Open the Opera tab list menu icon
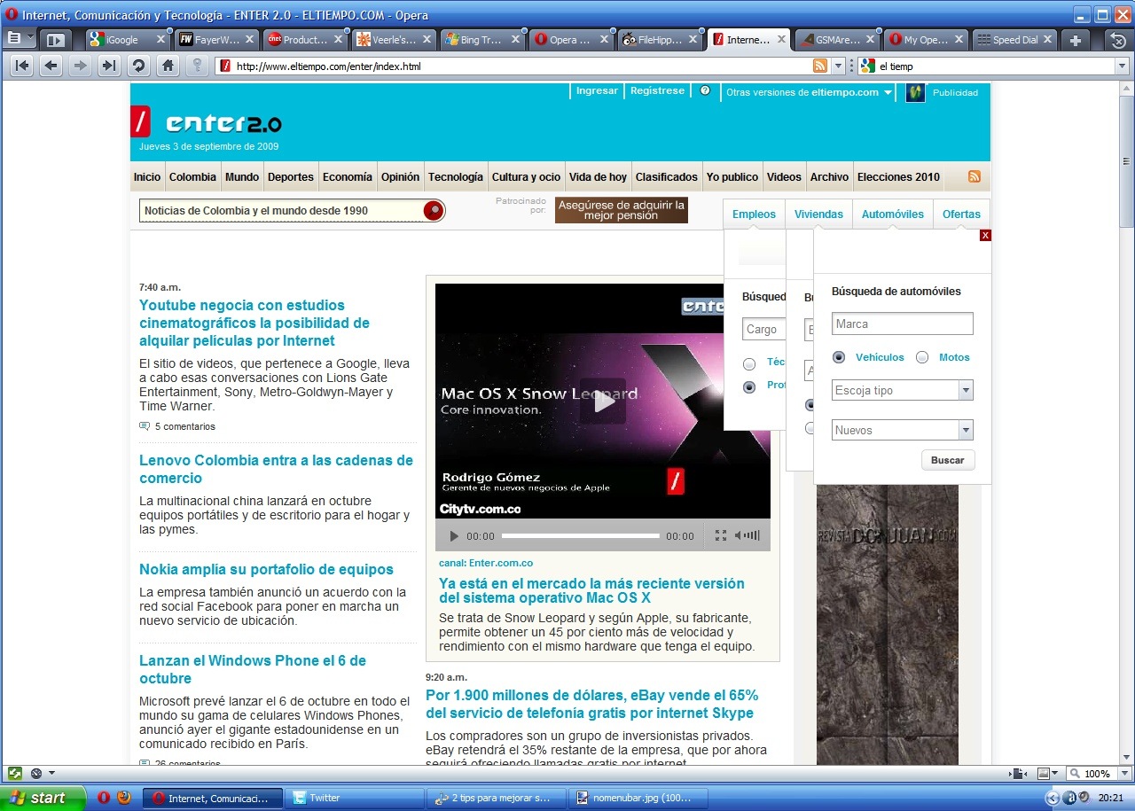Screen dimensions: 1135x811 coord(14,39)
